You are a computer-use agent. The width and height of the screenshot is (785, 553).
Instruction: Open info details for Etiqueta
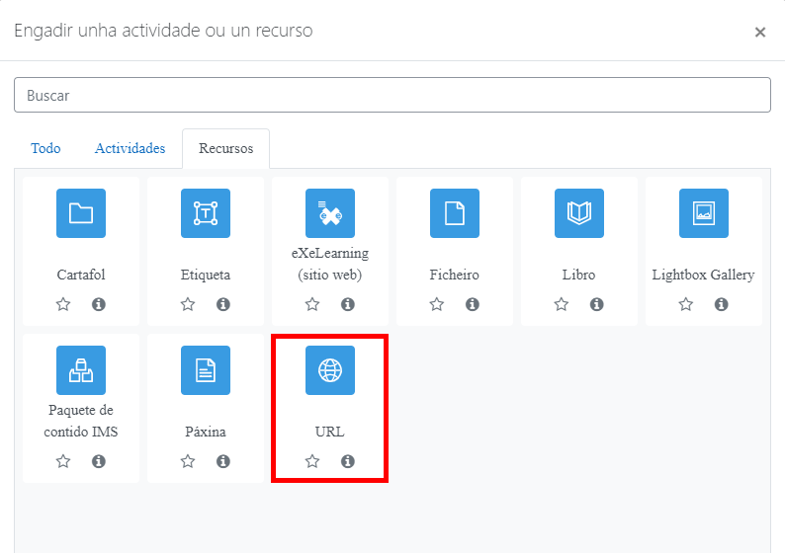223,304
